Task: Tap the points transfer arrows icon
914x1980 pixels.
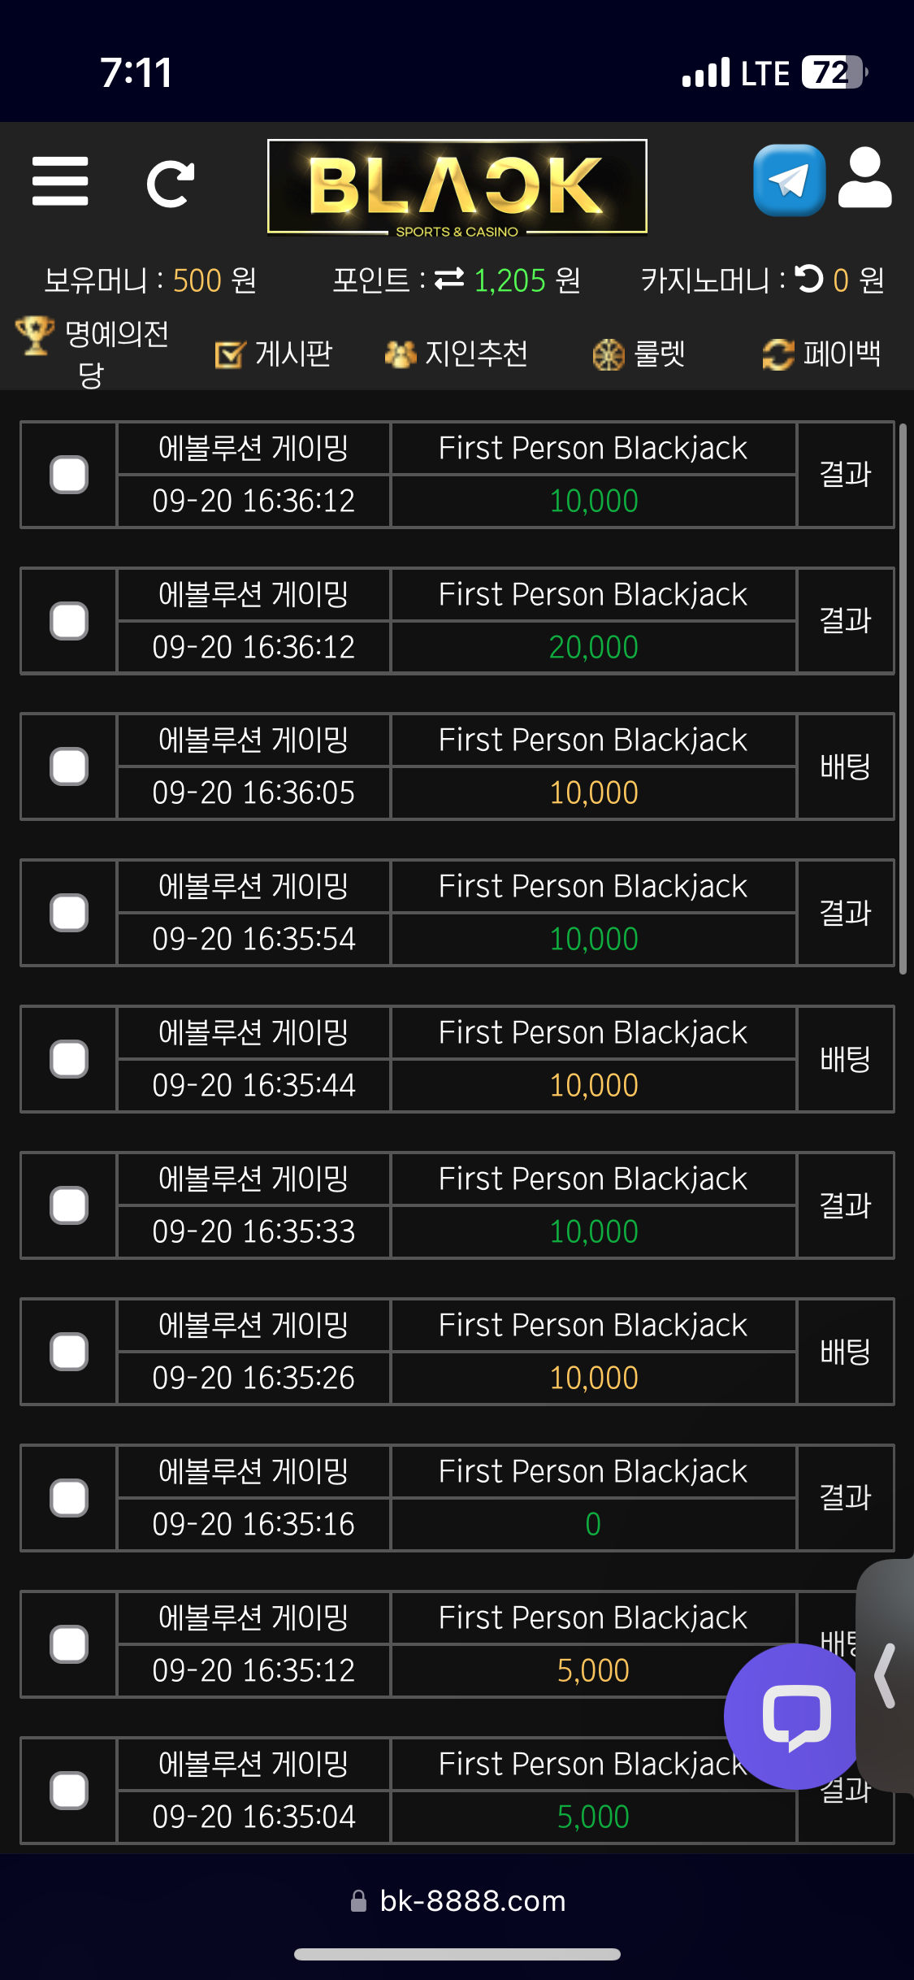Action: 449,279
